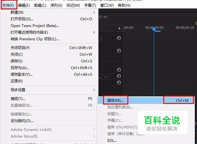Open the 序列(S) menu
The image size is (197, 144).
tap(56, 5)
